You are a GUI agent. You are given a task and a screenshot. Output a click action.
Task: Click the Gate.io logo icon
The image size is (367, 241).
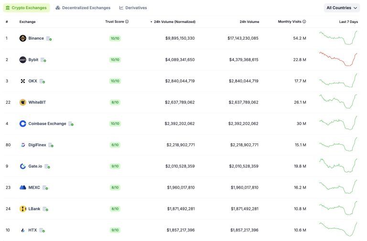[22, 166]
